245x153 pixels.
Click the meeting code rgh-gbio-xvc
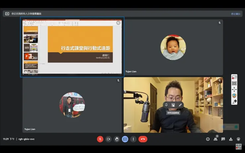26,139
